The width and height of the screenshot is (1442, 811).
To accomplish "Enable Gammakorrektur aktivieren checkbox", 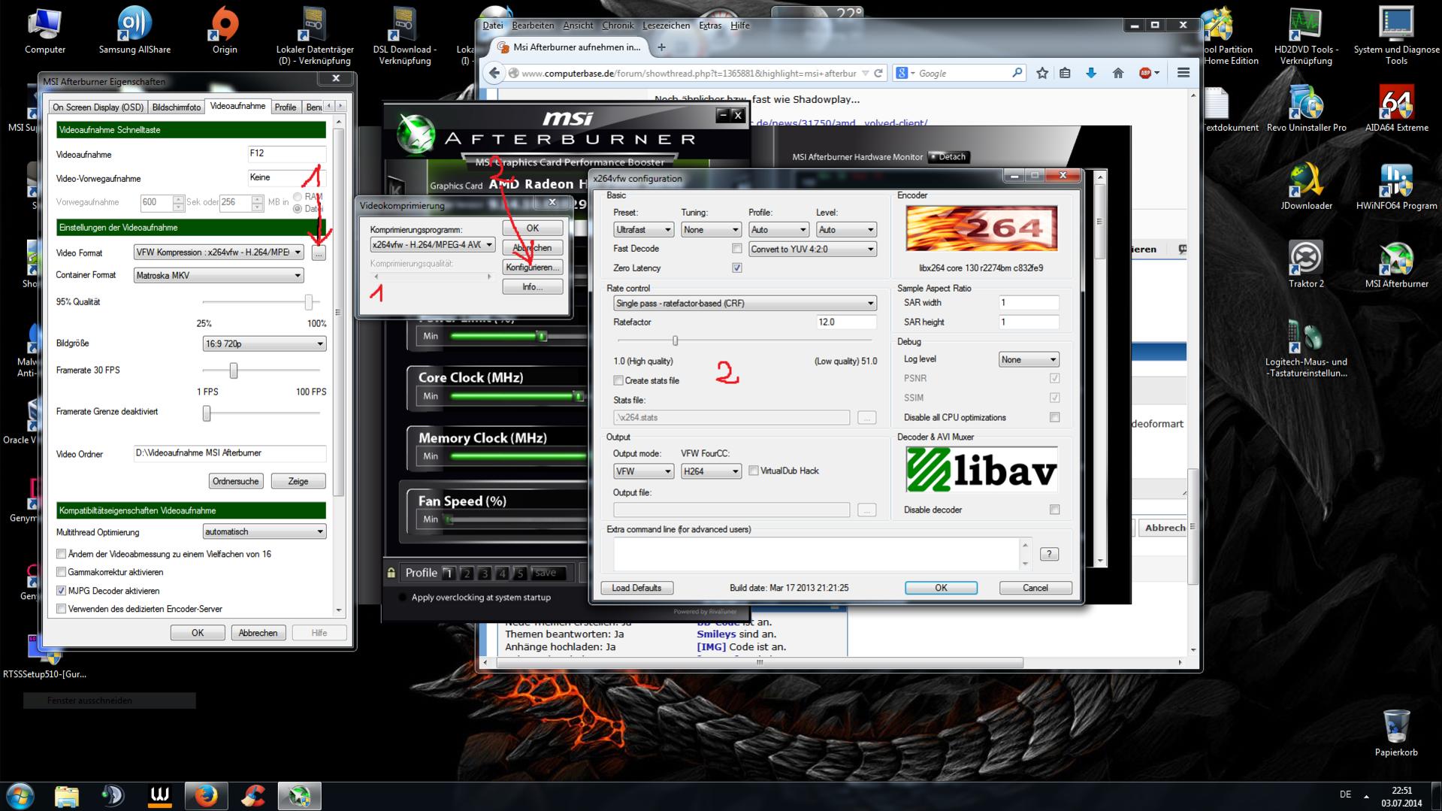I will click(x=62, y=572).
